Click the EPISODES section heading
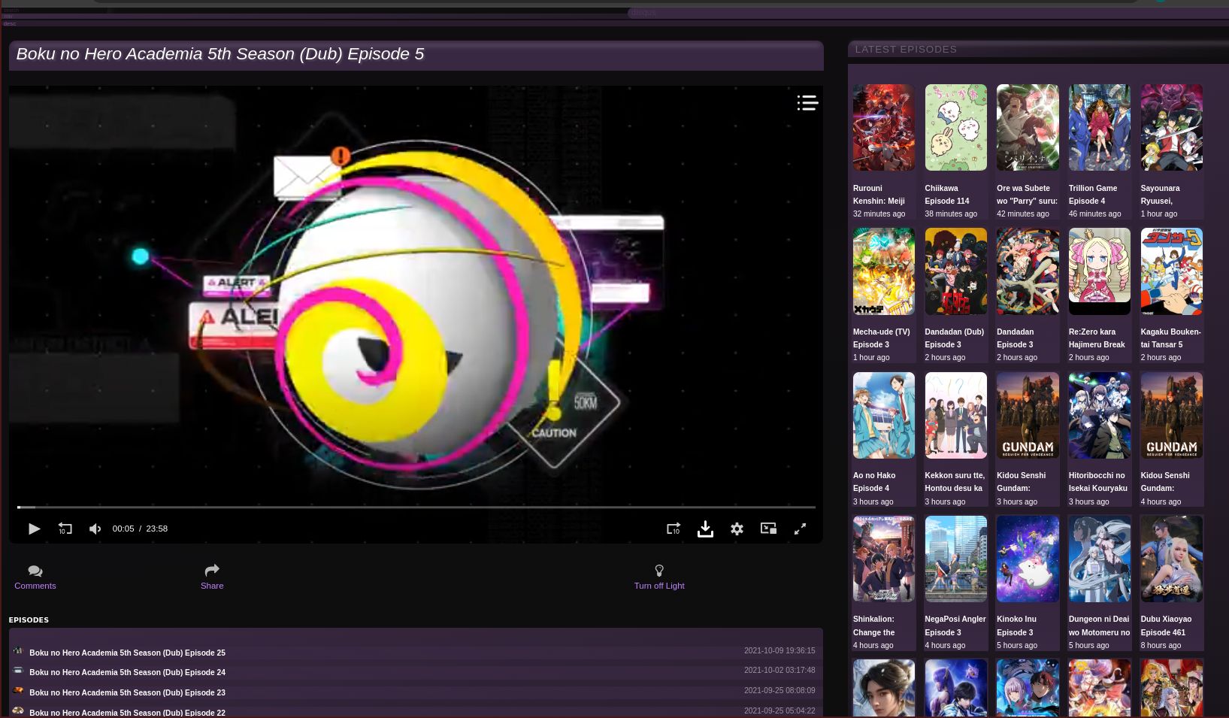Screen dimensions: 1229x718 tap(29, 620)
